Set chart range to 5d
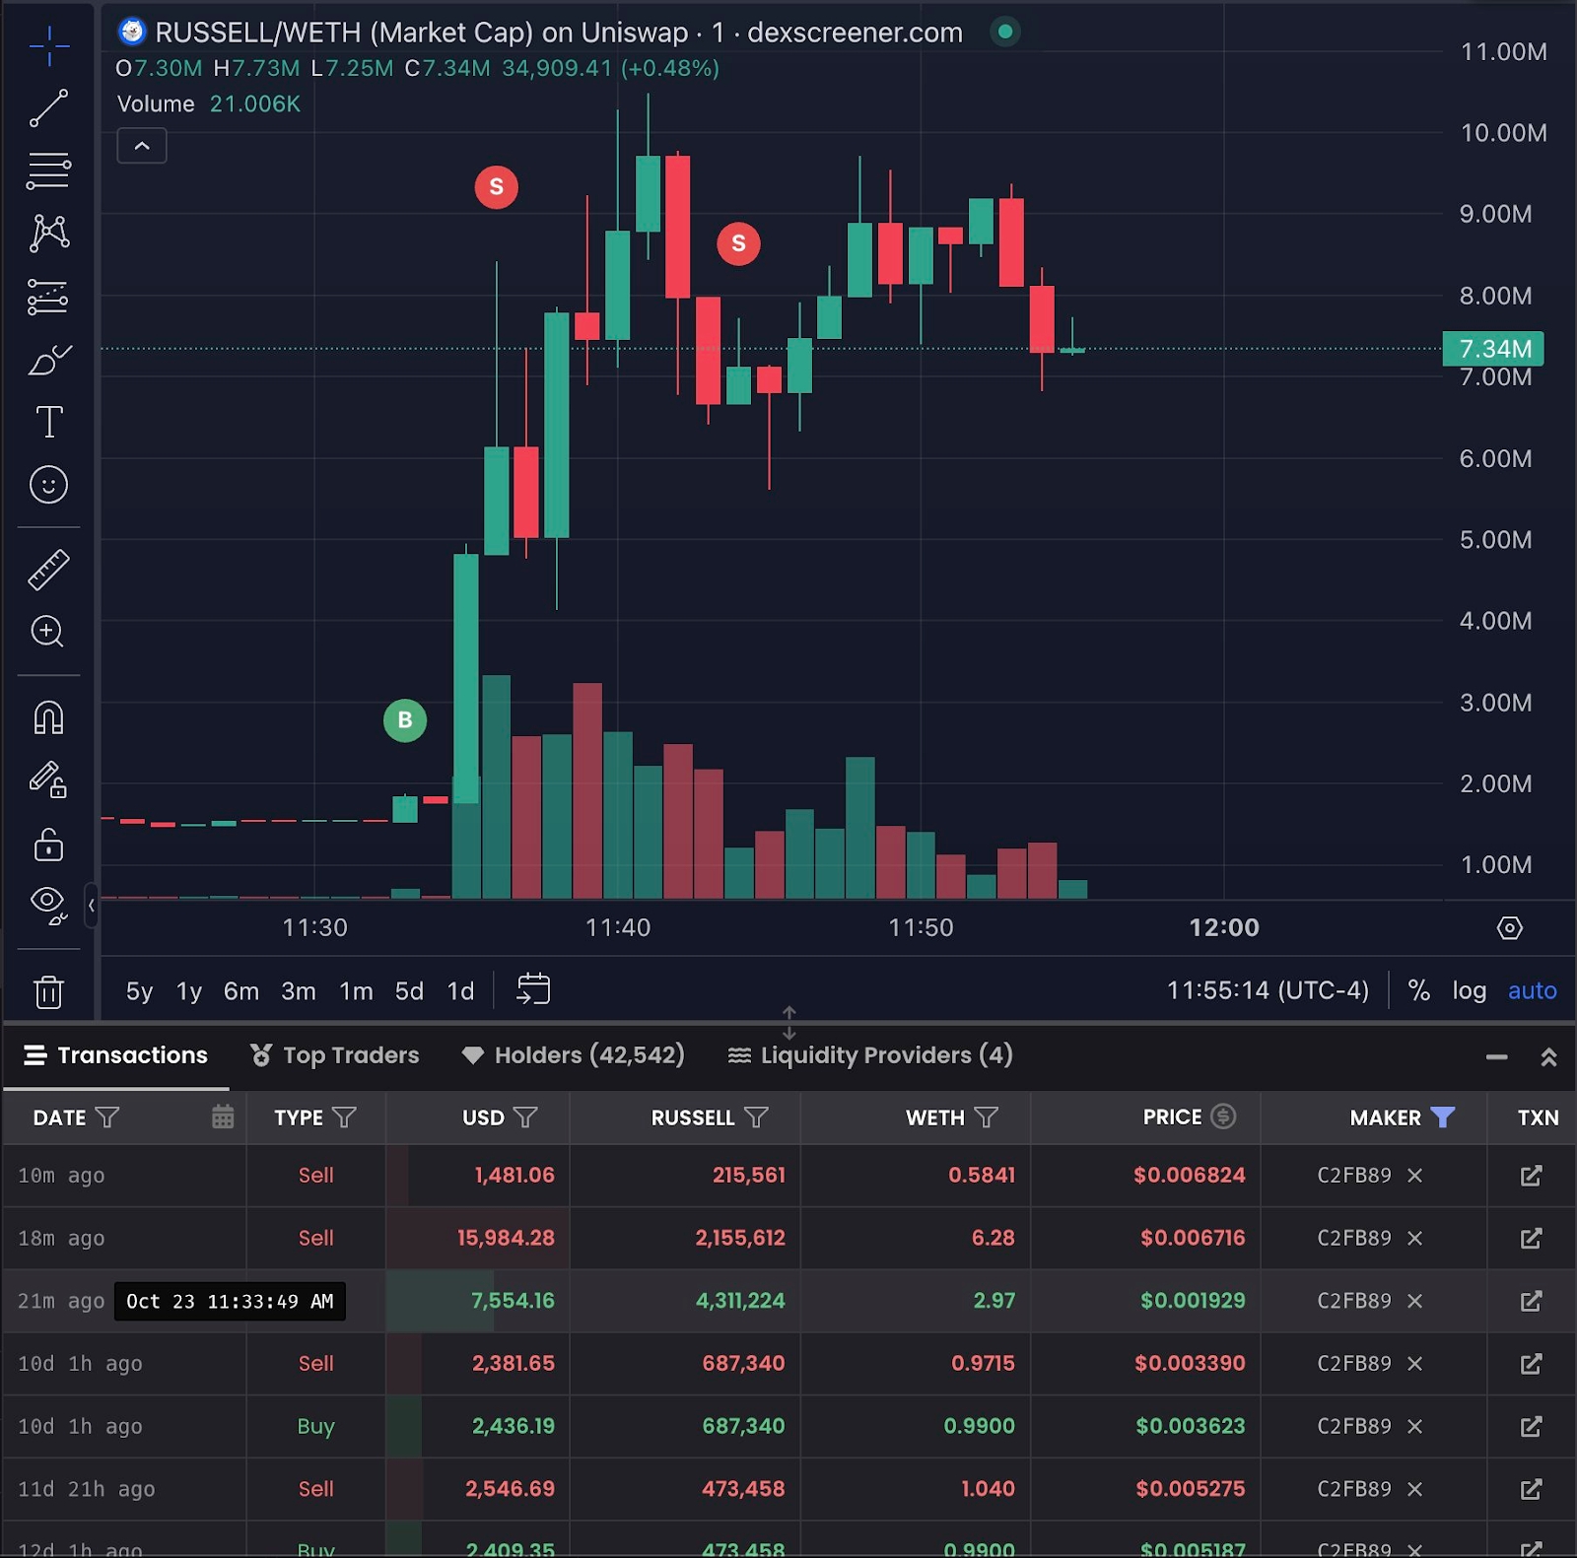The height and width of the screenshot is (1558, 1577). pos(409,990)
